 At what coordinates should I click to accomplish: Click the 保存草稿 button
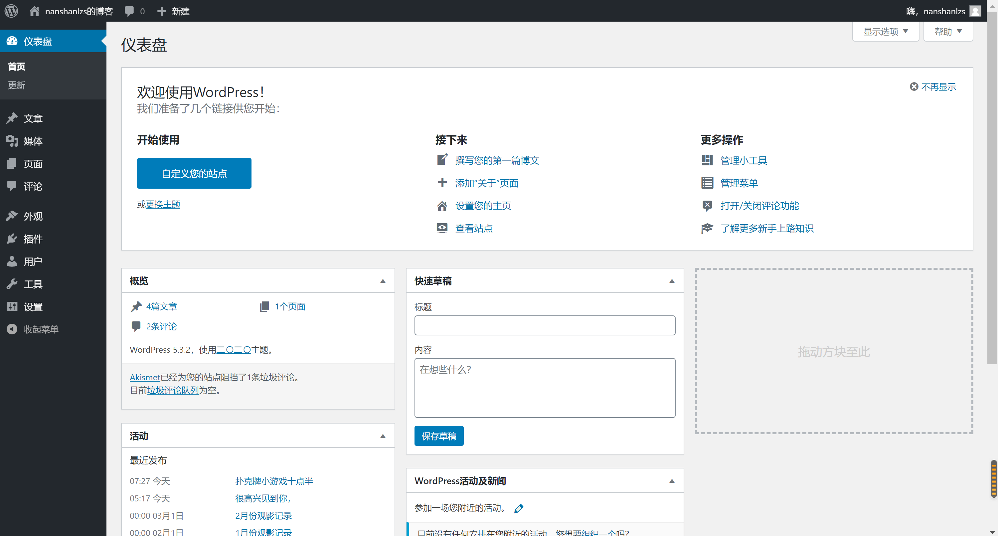point(438,436)
